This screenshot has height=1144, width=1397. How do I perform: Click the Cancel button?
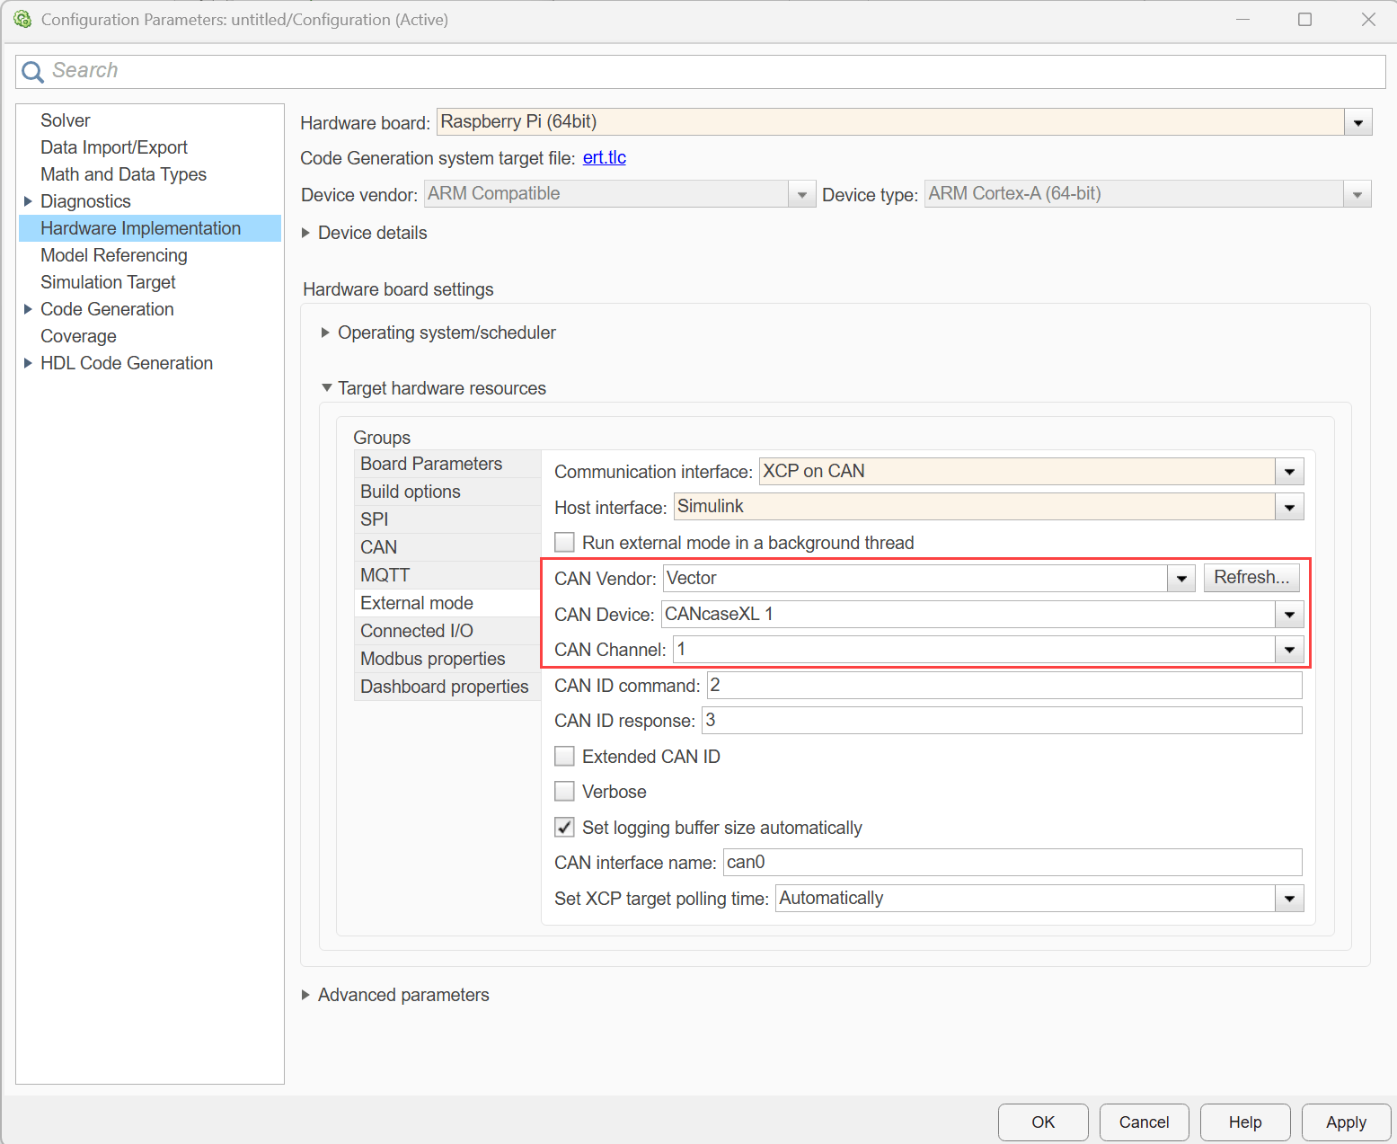click(1144, 1122)
